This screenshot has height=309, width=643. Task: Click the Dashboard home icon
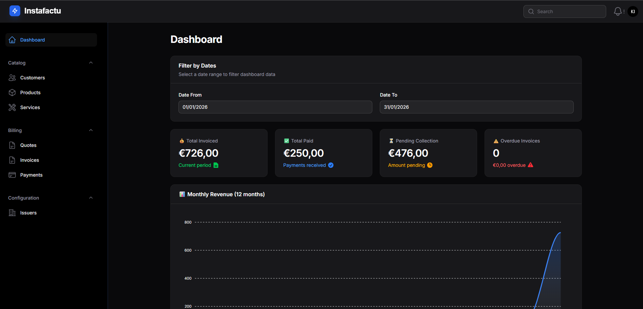tap(12, 40)
